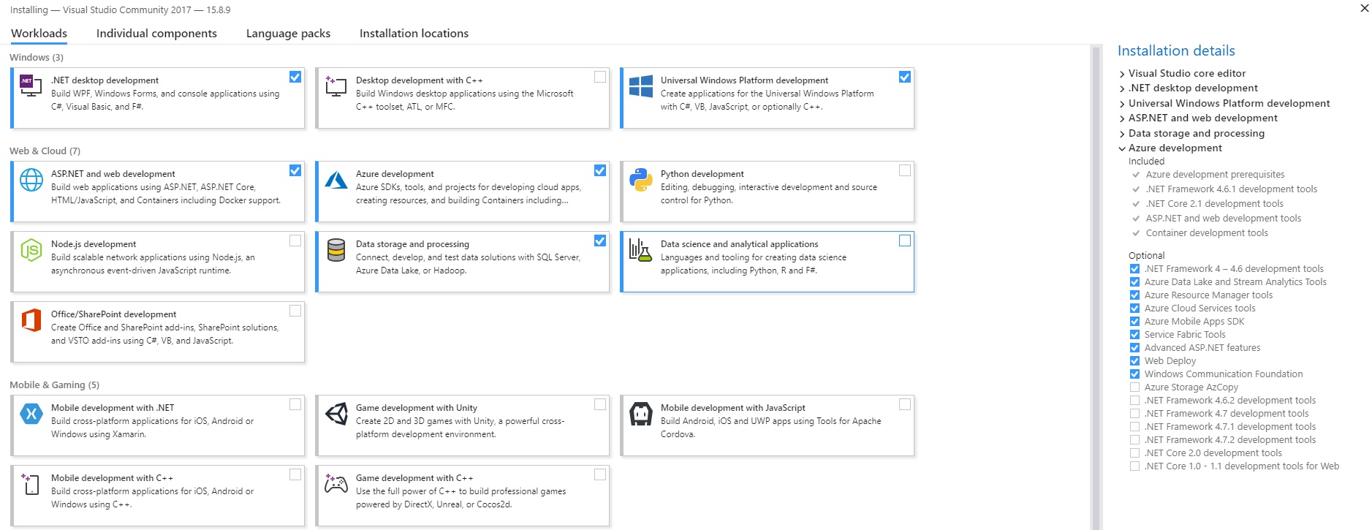The height and width of the screenshot is (530, 1372).
Task: Open the Language packs tab
Action: pyautogui.click(x=288, y=34)
